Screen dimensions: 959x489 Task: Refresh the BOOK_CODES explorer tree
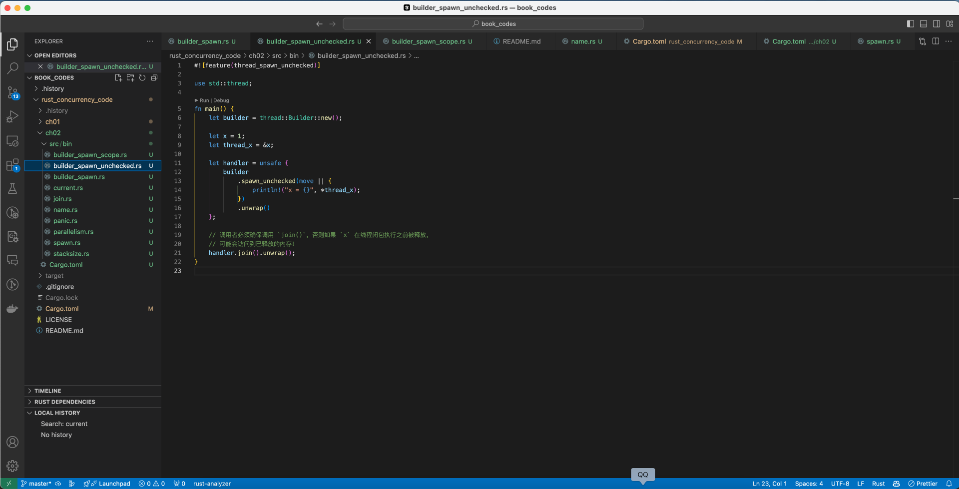pyautogui.click(x=142, y=77)
